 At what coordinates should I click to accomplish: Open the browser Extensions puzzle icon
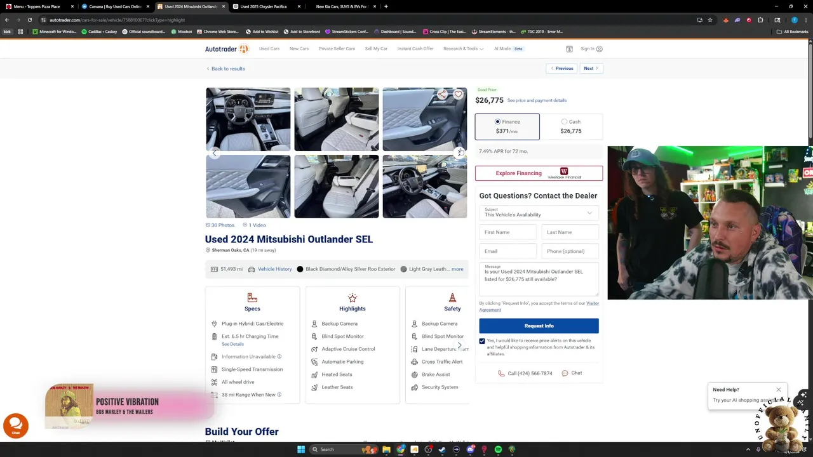(760, 20)
